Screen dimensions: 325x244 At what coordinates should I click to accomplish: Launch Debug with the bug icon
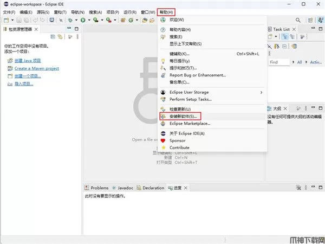[x=70, y=20]
